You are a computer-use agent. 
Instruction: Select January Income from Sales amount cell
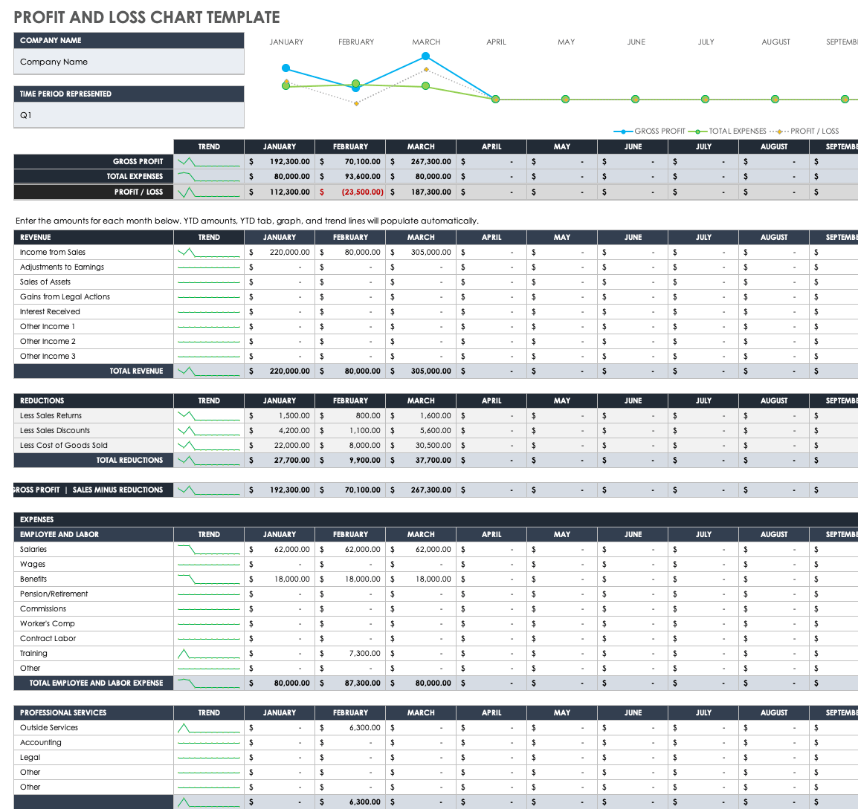tap(280, 253)
